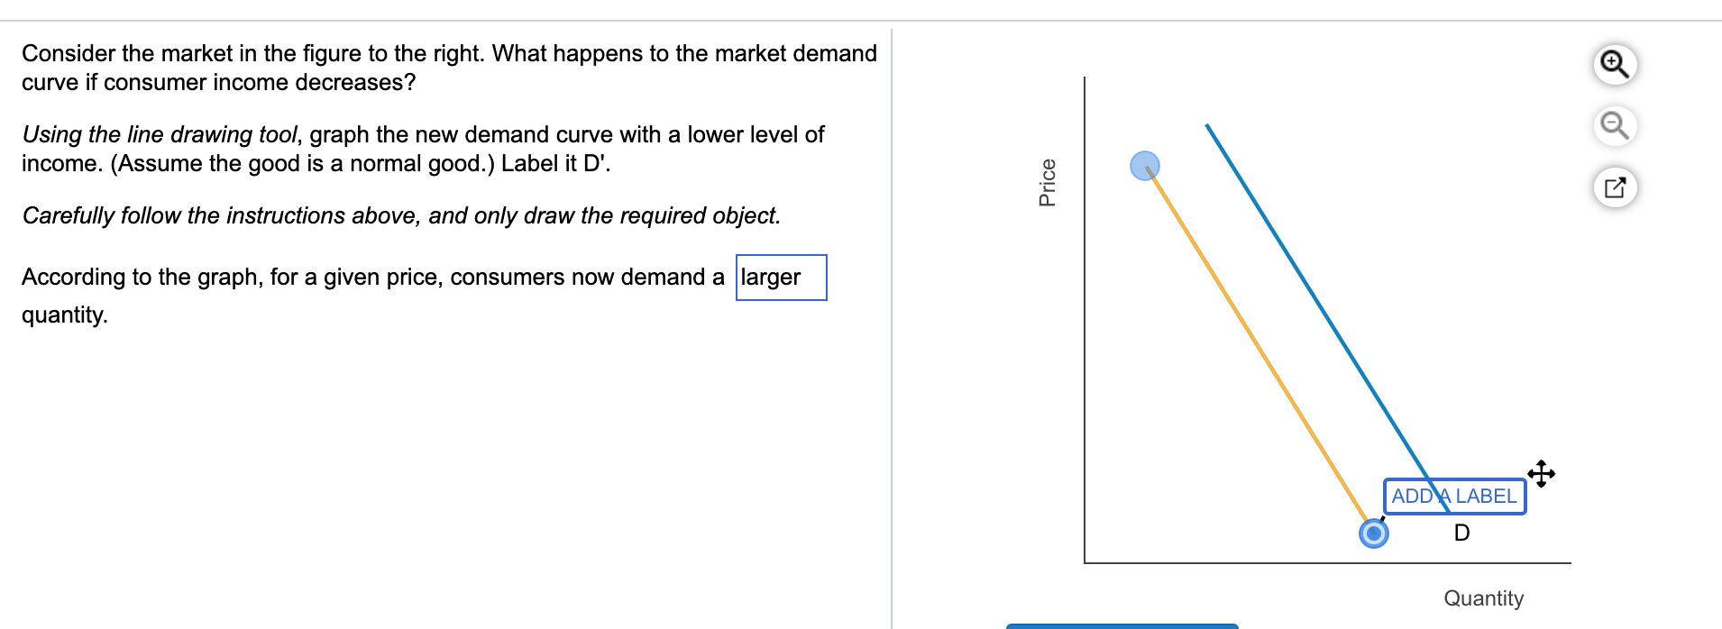
Task: Click the Quantity axis label
Action: (x=1483, y=597)
